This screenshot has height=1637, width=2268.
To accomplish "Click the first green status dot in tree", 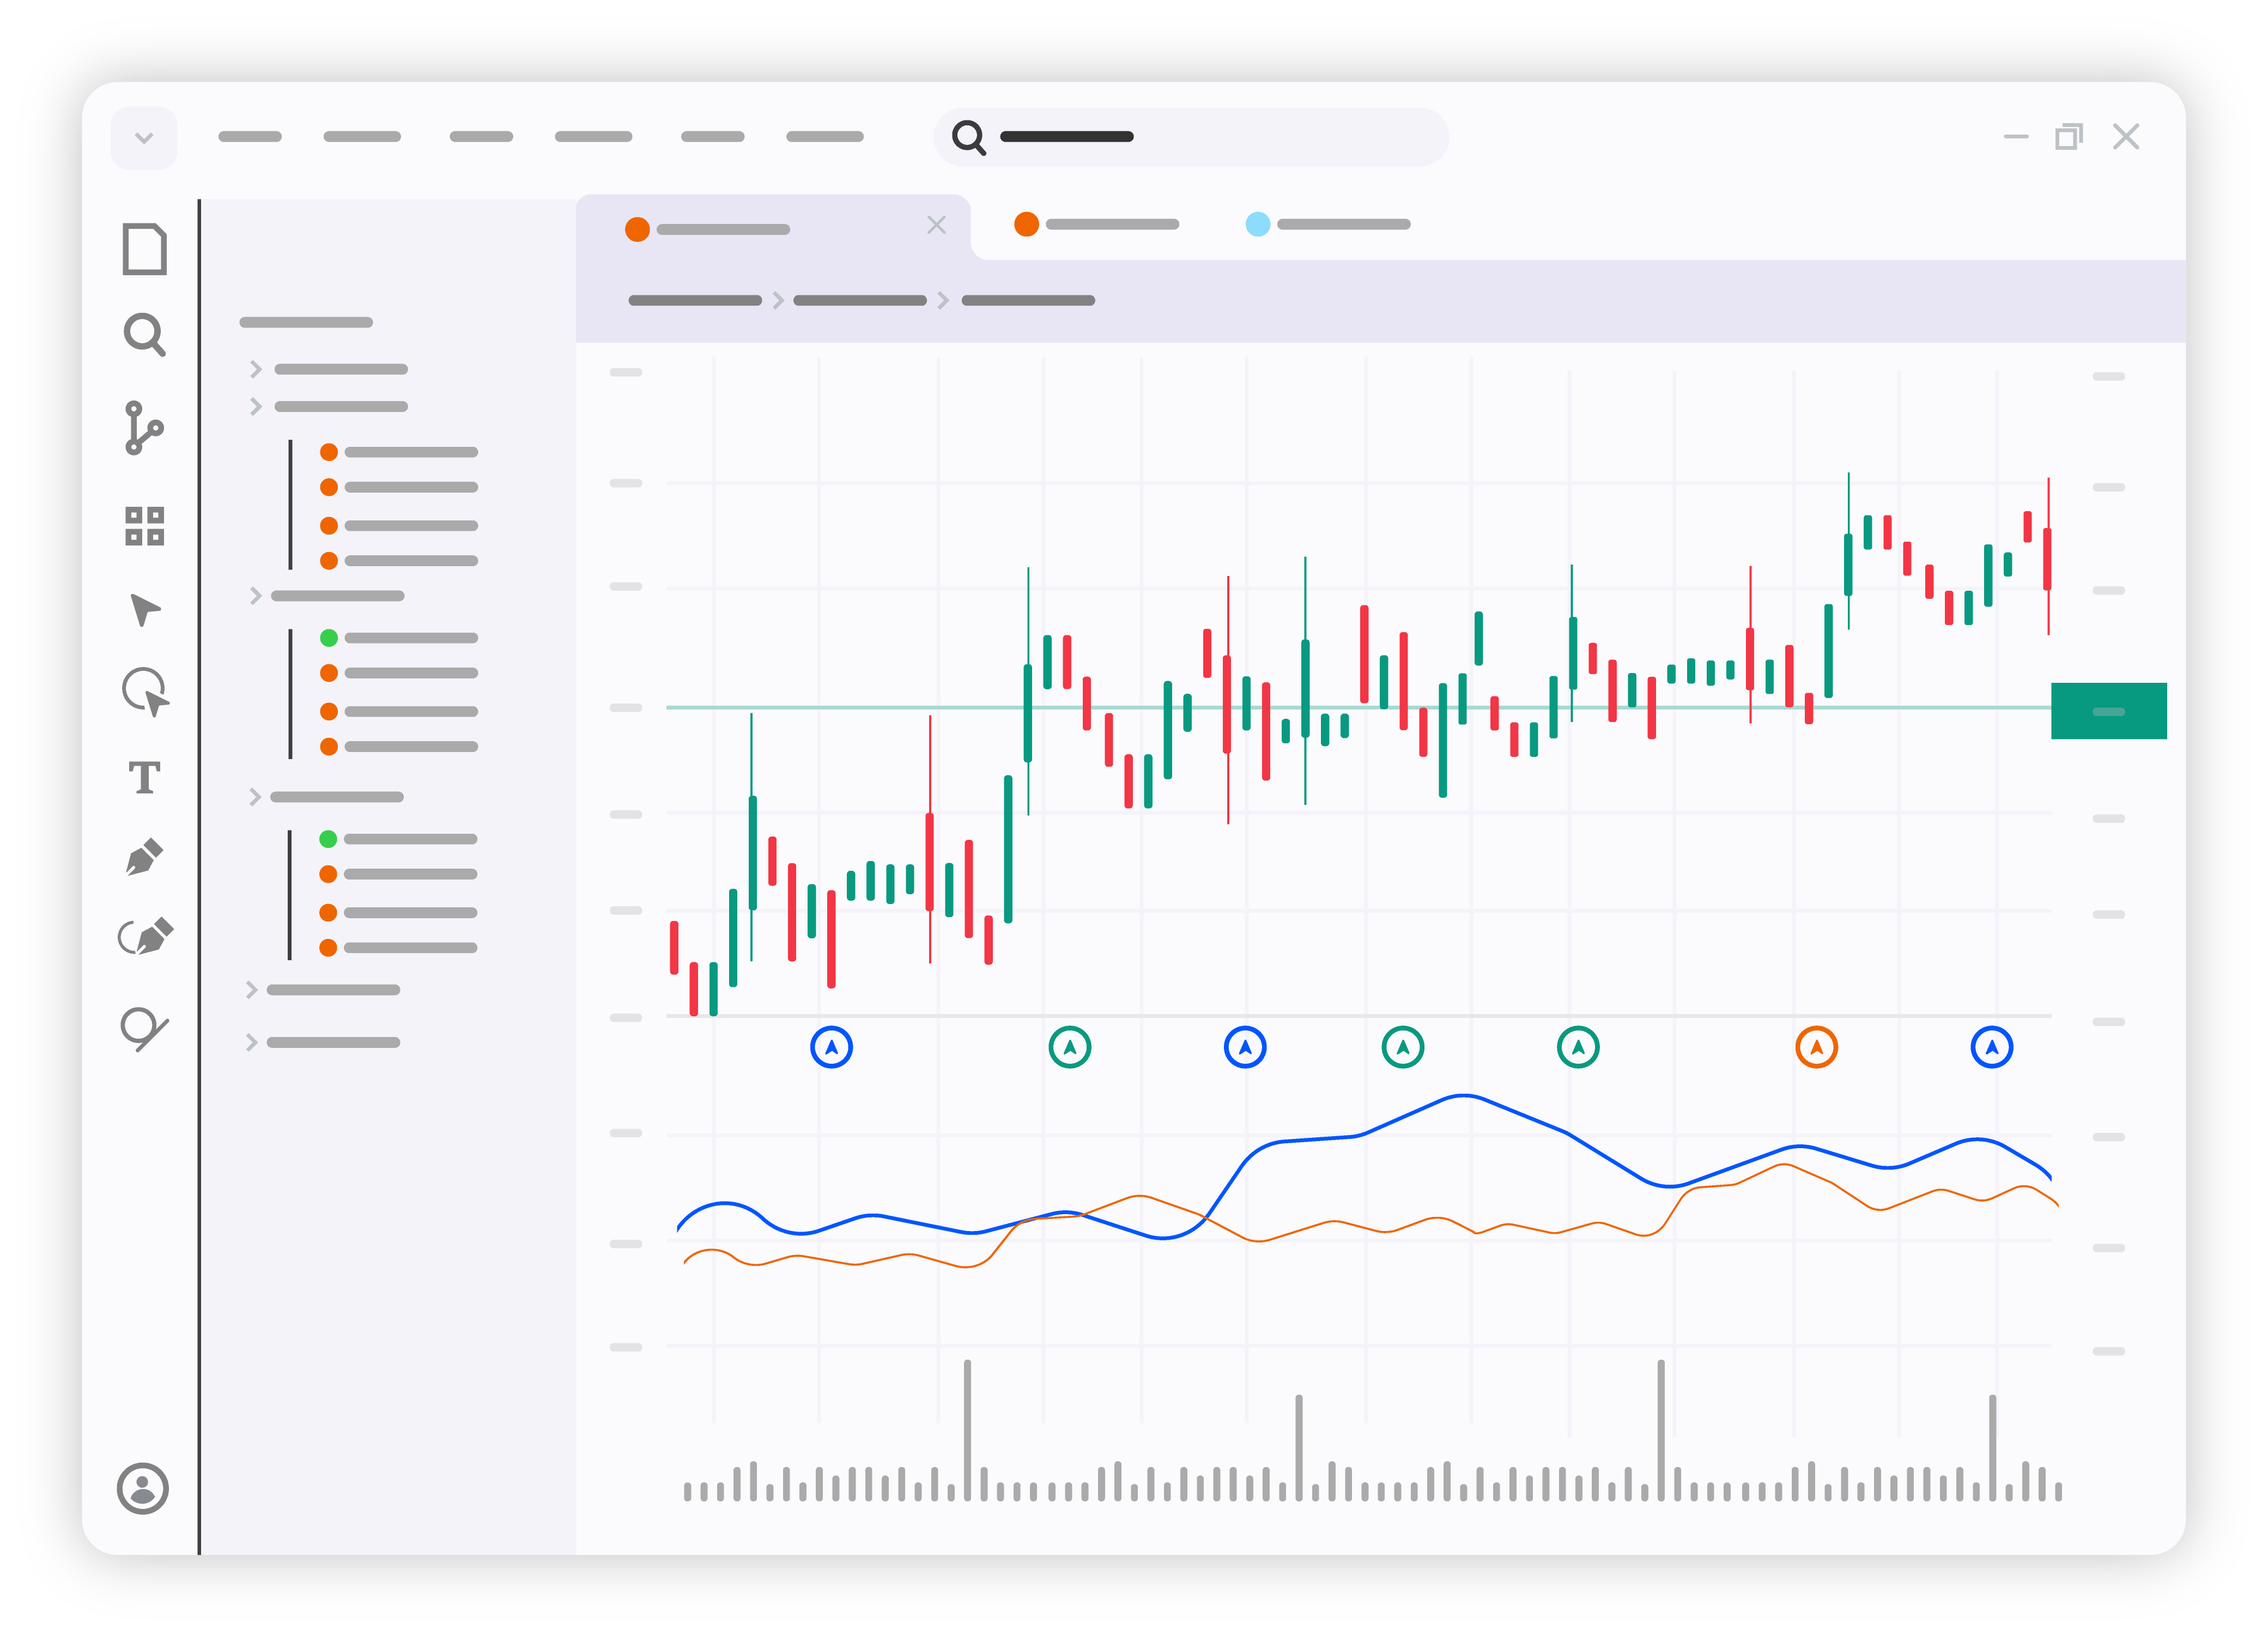I will pyautogui.click(x=328, y=638).
